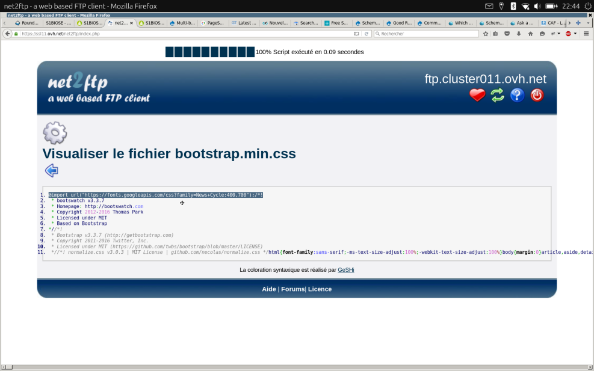Open the Firefox hamburger menu
This screenshot has width=594, height=371.
587,34
